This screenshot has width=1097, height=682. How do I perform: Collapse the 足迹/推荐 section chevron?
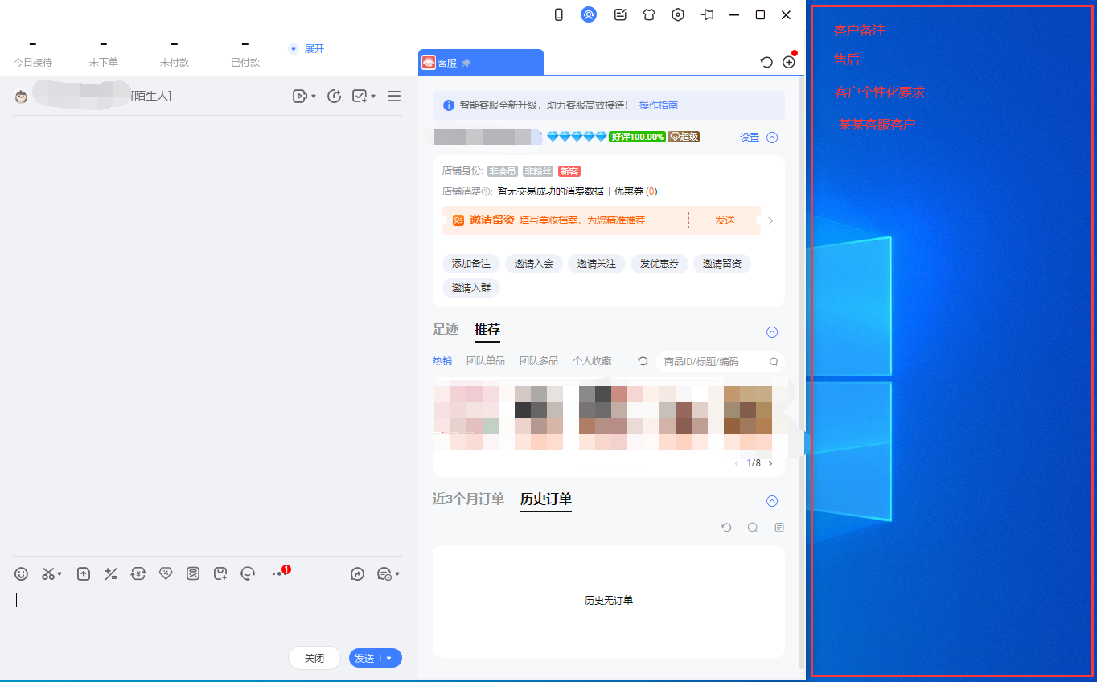[x=772, y=332]
